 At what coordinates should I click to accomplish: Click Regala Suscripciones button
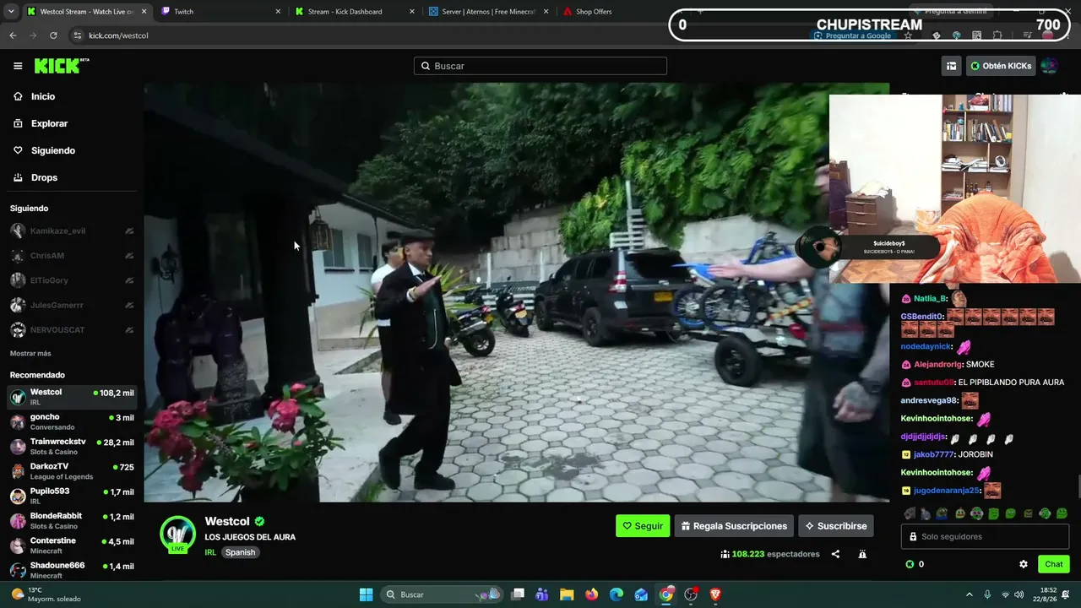pos(734,526)
